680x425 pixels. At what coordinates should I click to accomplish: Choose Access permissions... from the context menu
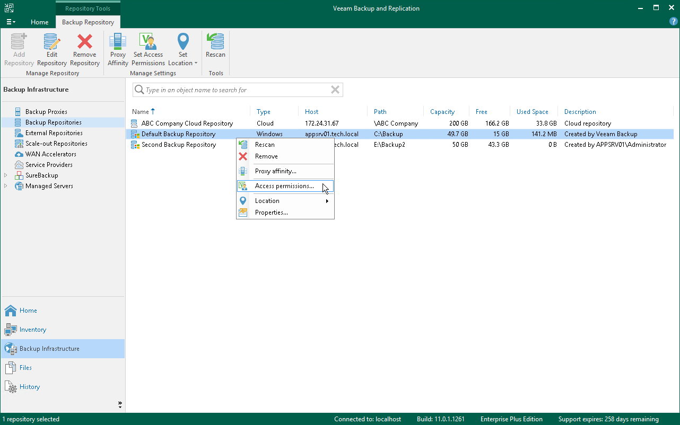click(285, 186)
